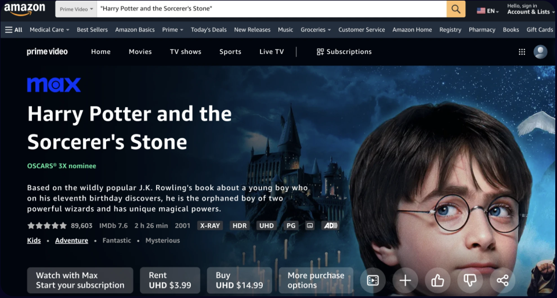Click the five-star rating
Image resolution: width=557 pixels, height=298 pixels.
(x=47, y=226)
